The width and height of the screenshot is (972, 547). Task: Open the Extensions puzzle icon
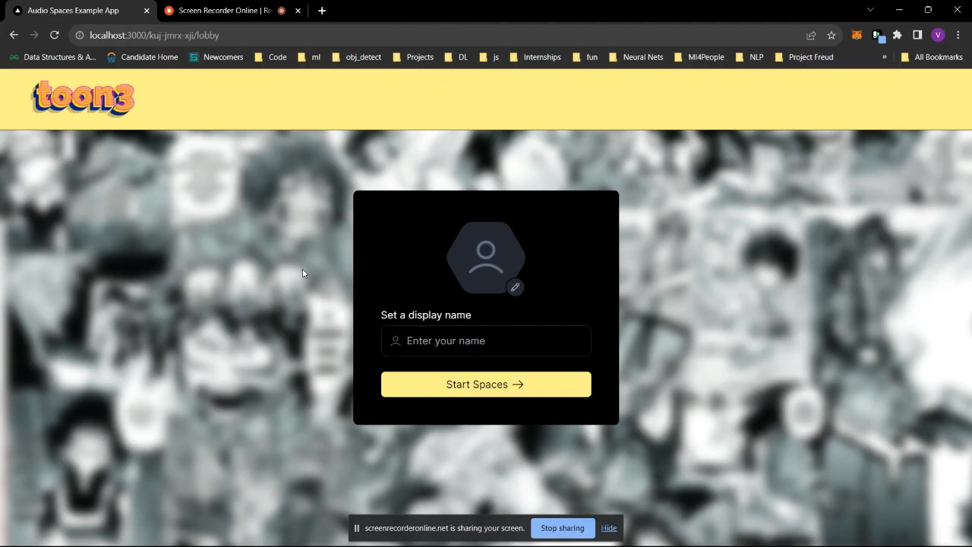pyautogui.click(x=898, y=35)
